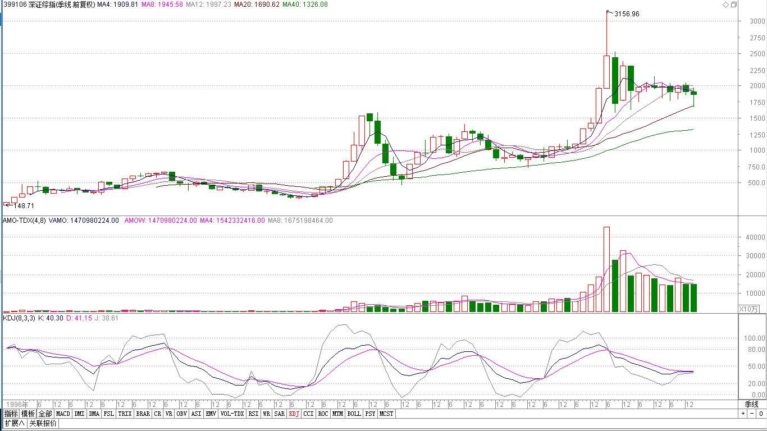Screen dimensions: 767x431
Task: Switch indicator to MCST
Action: click(386, 414)
